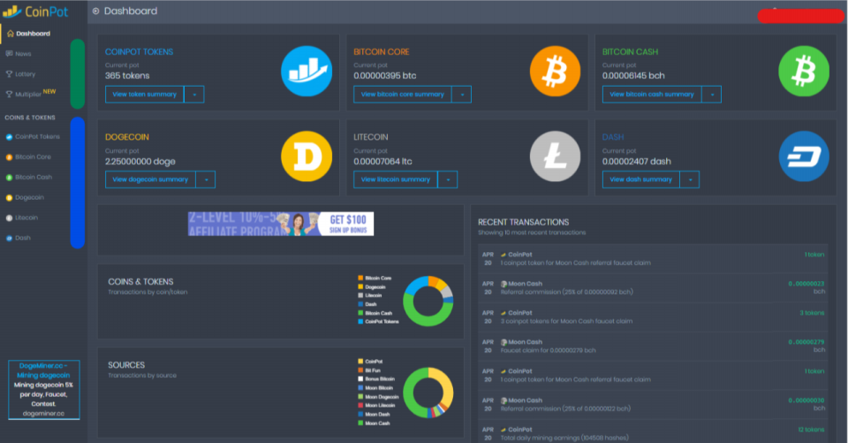Click the RECENT TRANSACTIONS heading
The width and height of the screenshot is (848, 443).
click(x=524, y=222)
